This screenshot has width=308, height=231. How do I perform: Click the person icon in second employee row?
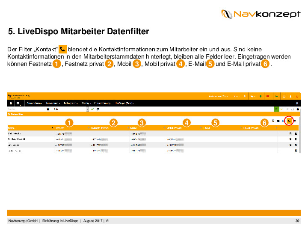tap(296, 139)
